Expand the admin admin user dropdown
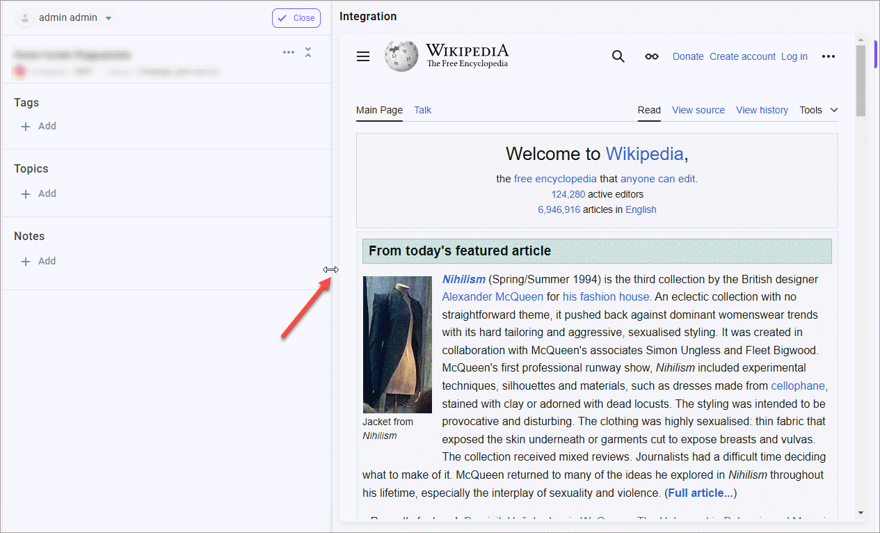The height and width of the screenshot is (533, 880). pos(109,18)
